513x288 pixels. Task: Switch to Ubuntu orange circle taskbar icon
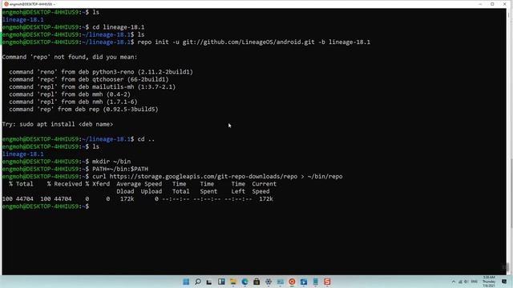tap(292, 282)
